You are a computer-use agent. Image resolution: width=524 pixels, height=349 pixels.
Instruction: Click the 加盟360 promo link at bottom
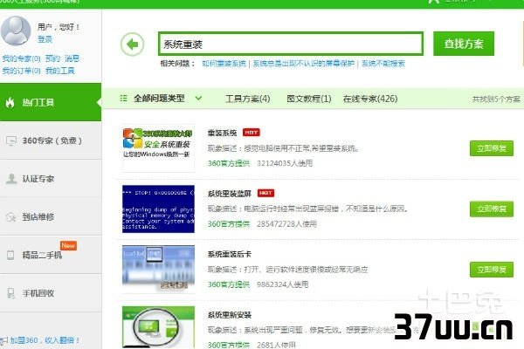point(45,340)
